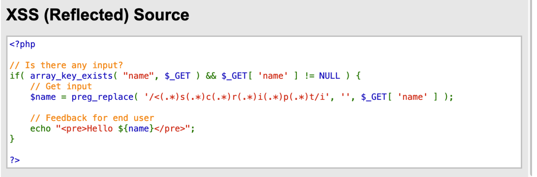Click the '// Get input' comment
The width and height of the screenshot is (537, 177).
61,86
